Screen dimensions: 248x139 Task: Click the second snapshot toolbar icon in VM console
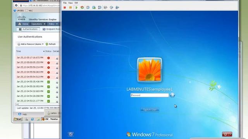click(x=94, y=7)
